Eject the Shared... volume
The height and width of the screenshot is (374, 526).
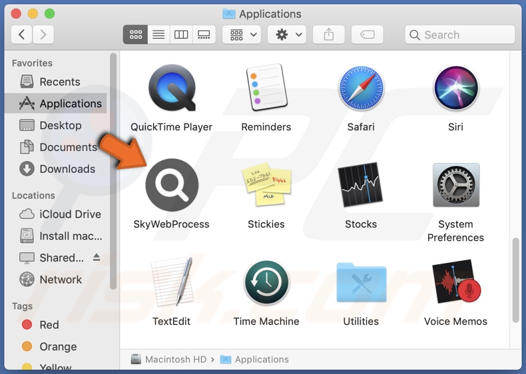(97, 258)
